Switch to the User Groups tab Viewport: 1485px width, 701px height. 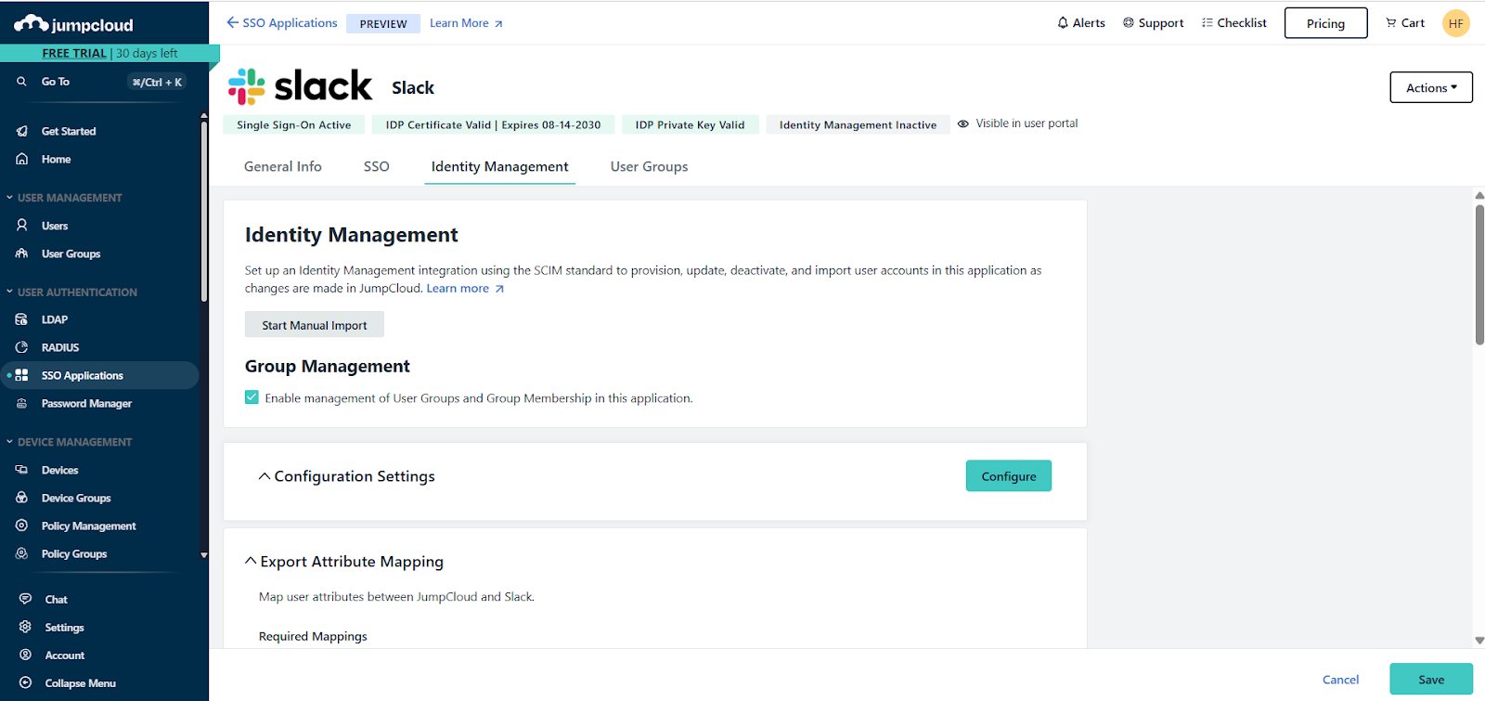(x=649, y=166)
